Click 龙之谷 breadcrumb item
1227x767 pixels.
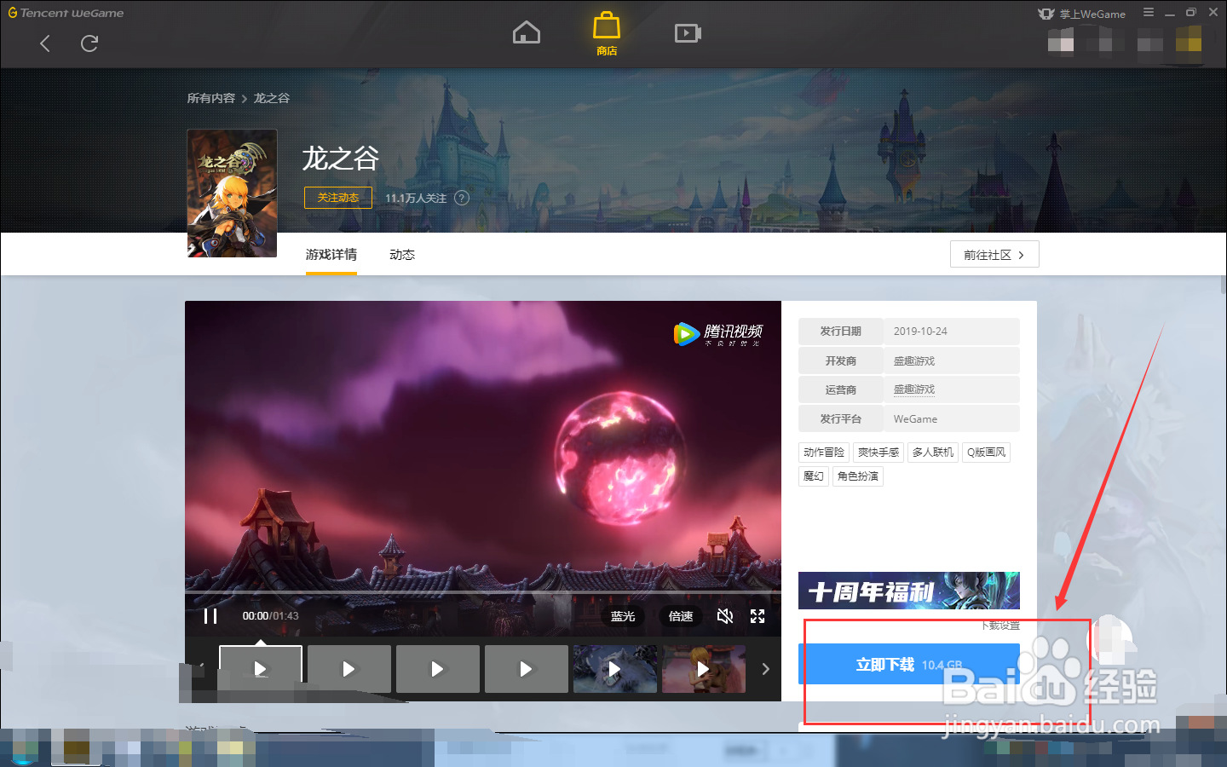pos(272,98)
